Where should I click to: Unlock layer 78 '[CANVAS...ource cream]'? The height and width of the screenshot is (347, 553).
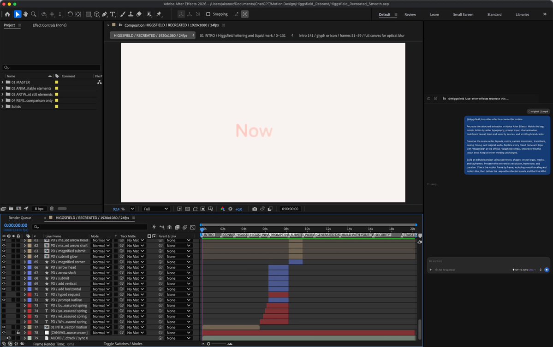[18, 333]
